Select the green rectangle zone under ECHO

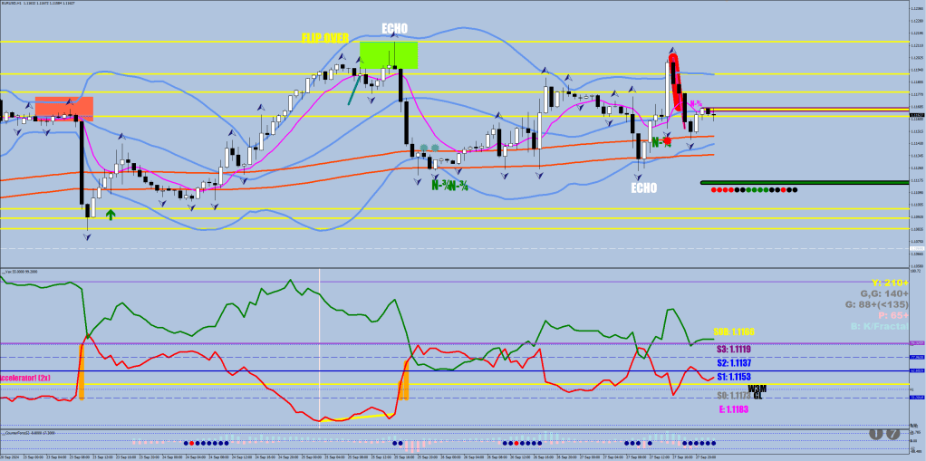[x=389, y=54]
